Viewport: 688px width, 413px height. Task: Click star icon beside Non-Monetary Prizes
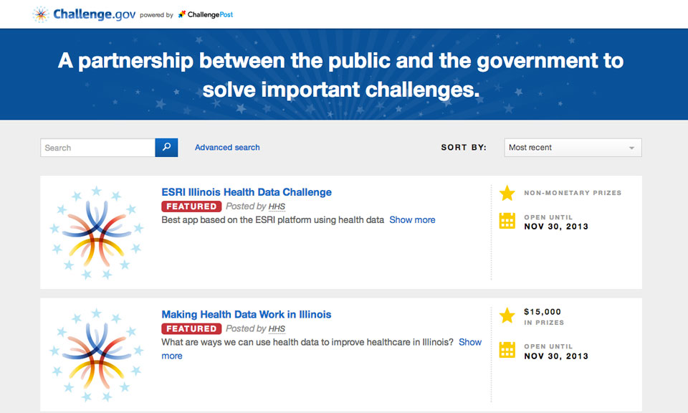click(507, 193)
